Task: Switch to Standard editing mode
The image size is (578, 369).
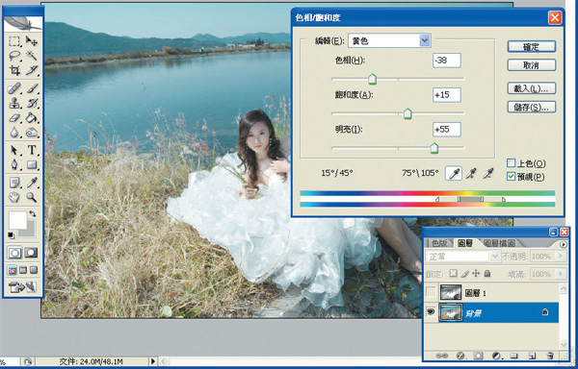Action: 15,253
